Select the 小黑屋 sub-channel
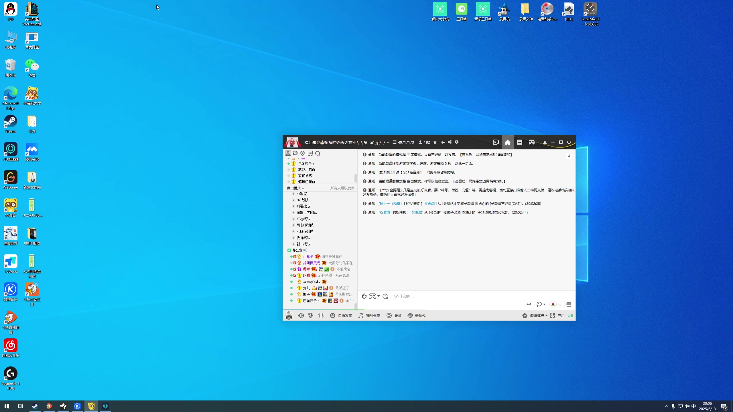 (302, 194)
